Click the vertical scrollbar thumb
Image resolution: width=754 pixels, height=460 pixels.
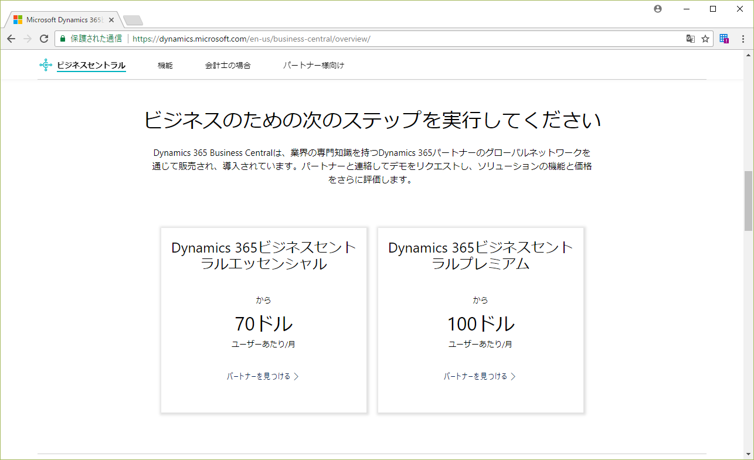[748, 201]
